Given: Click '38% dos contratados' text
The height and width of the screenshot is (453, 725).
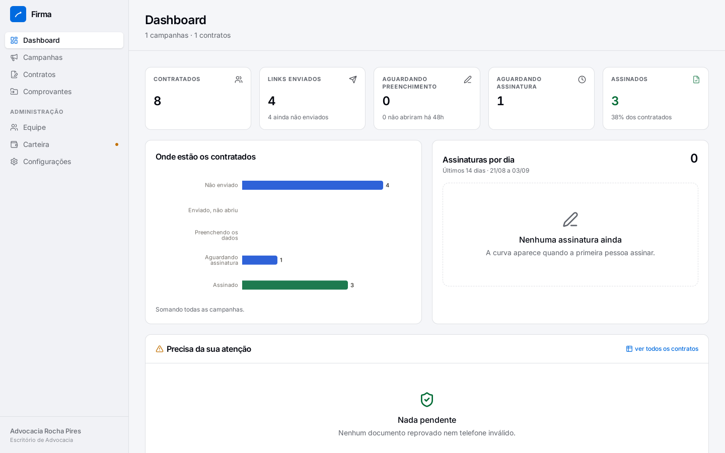Looking at the screenshot, I should 641,117.
